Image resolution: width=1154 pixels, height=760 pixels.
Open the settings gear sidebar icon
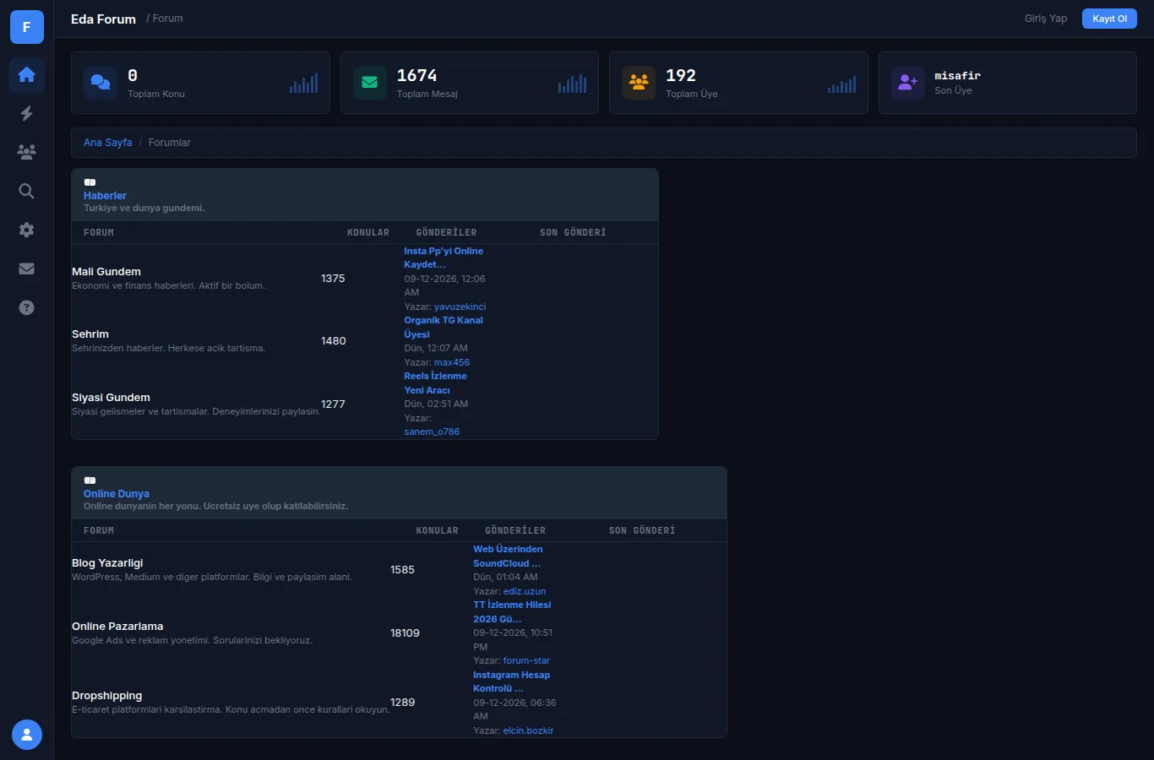click(x=26, y=230)
